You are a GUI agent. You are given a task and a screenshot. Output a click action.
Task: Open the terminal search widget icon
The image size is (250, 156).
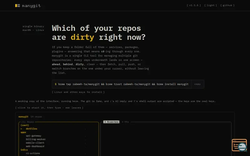(x=239, y=145)
